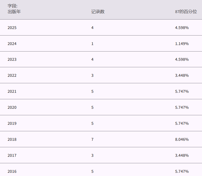Select the 2016 year cell
This screenshot has height=176, width=202.
[12, 171]
